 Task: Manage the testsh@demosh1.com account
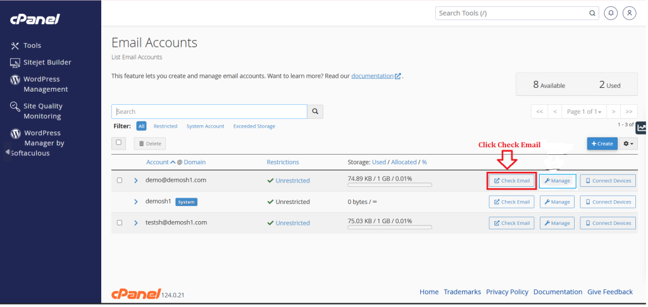click(558, 223)
